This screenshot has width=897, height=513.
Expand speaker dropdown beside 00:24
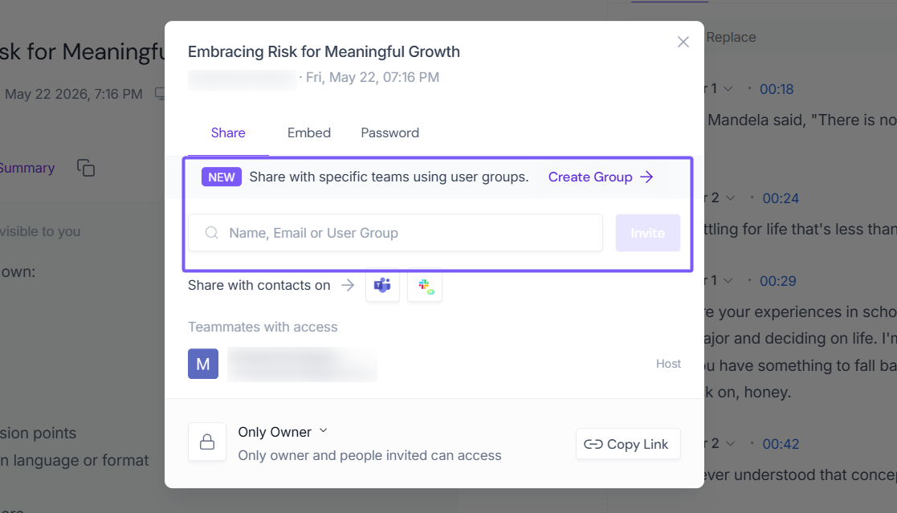(731, 197)
